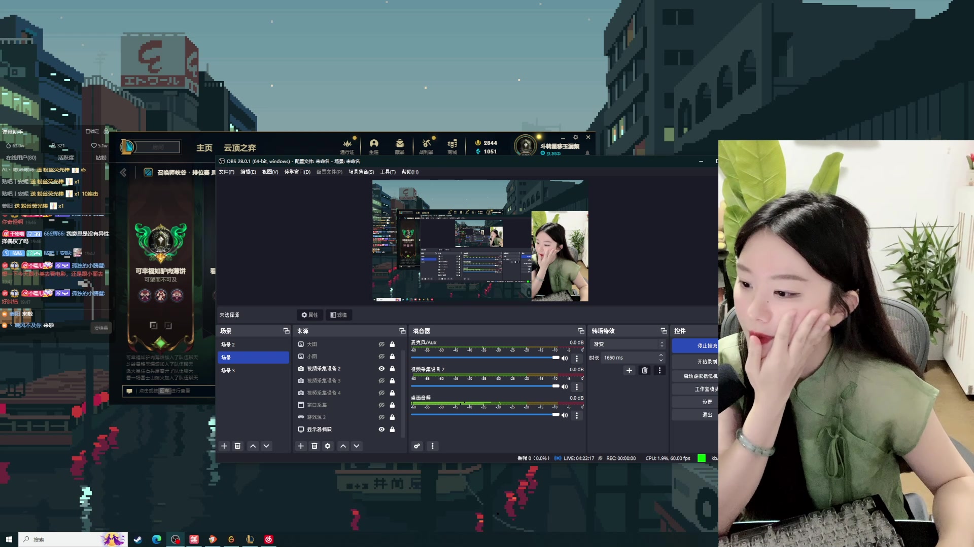Unlock the 大图 source lock
Screen dimensions: 974x547
tap(392, 344)
